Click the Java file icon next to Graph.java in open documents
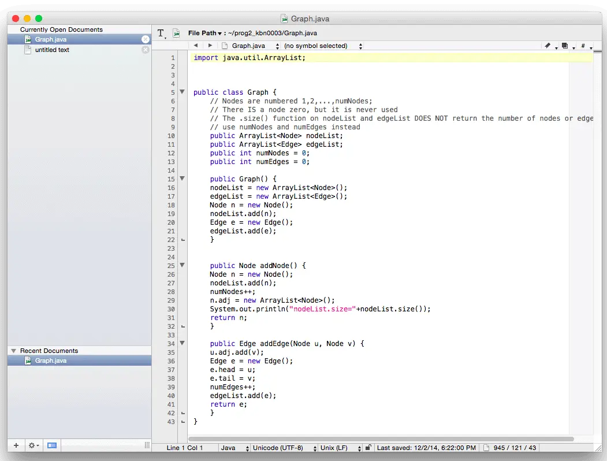This screenshot has height=461, width=607. (28, 39)
